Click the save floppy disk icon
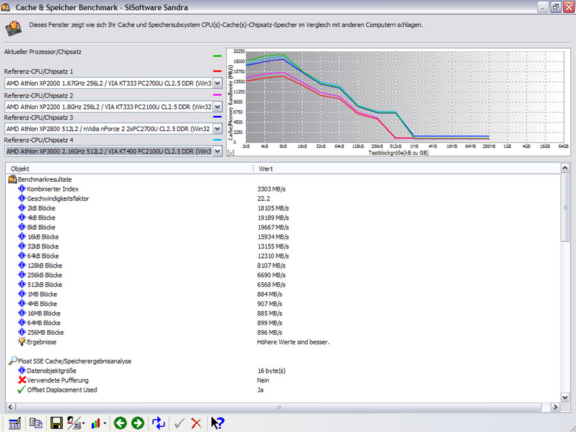 (x=56, y=423)
